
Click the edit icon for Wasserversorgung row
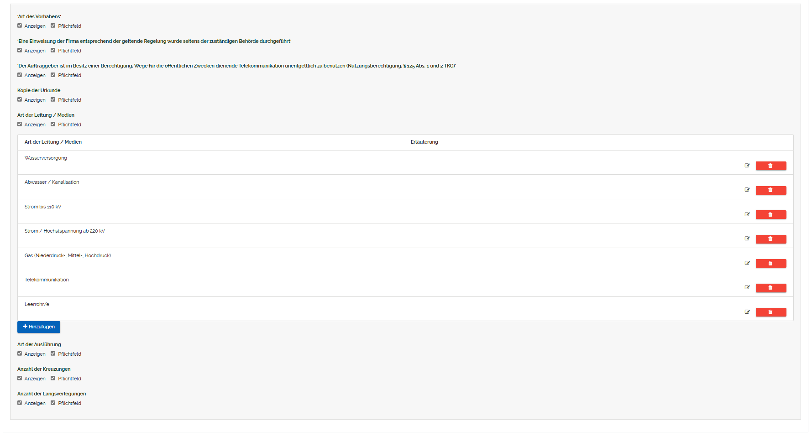point(747,166)
